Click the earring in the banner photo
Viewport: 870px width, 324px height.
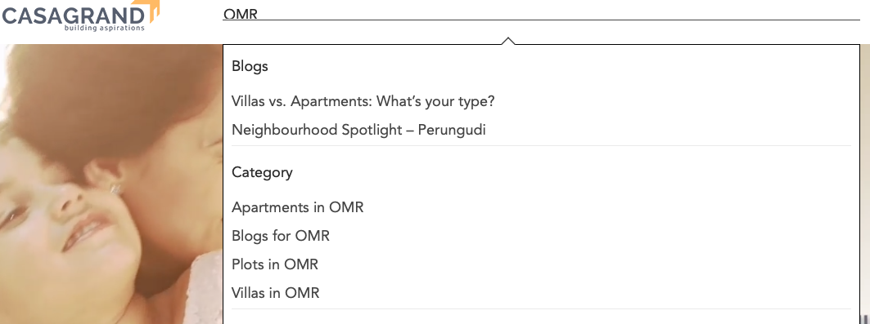[x=115, y=189]
